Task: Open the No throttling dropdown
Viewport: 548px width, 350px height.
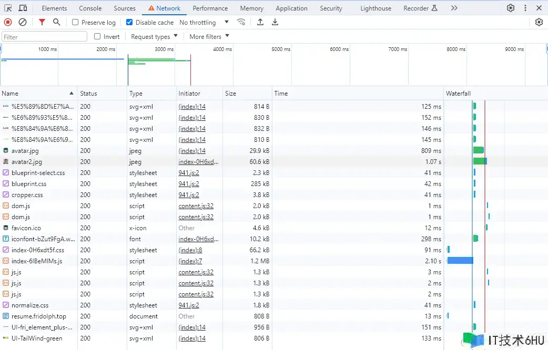Action: (x=204, y=23)
